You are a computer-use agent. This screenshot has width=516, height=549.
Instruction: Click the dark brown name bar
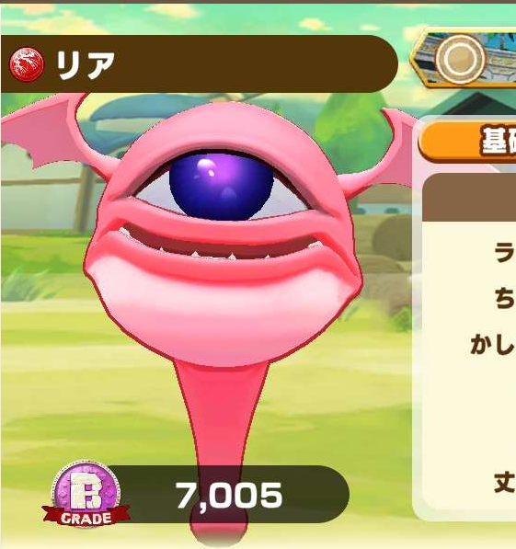point(199,63)
